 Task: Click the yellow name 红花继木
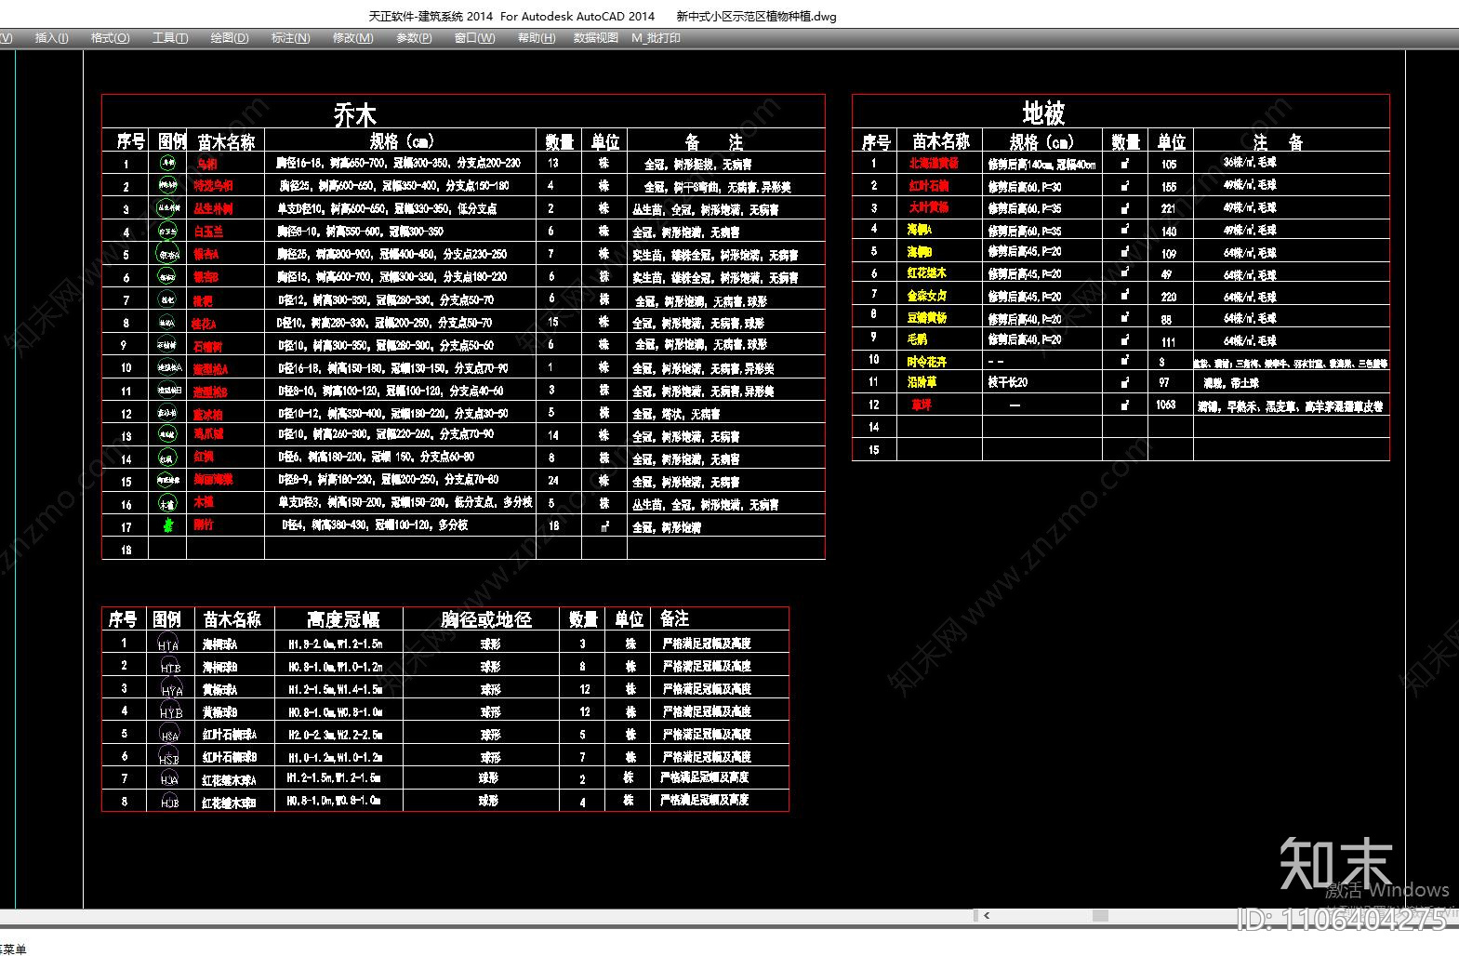926,273
